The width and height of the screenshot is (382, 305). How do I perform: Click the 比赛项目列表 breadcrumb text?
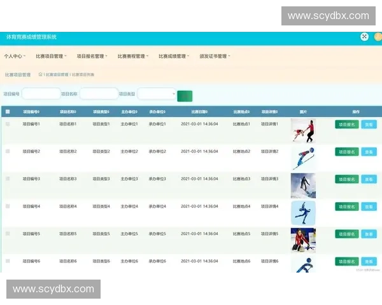click(83, 75)
